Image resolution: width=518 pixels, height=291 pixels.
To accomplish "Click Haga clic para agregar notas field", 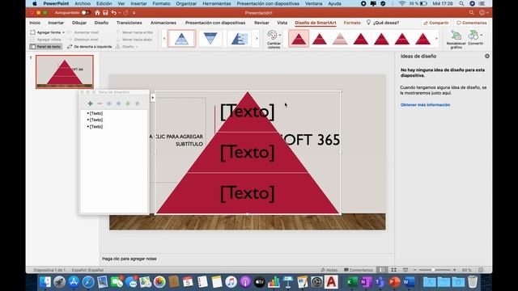I will 129,259.
